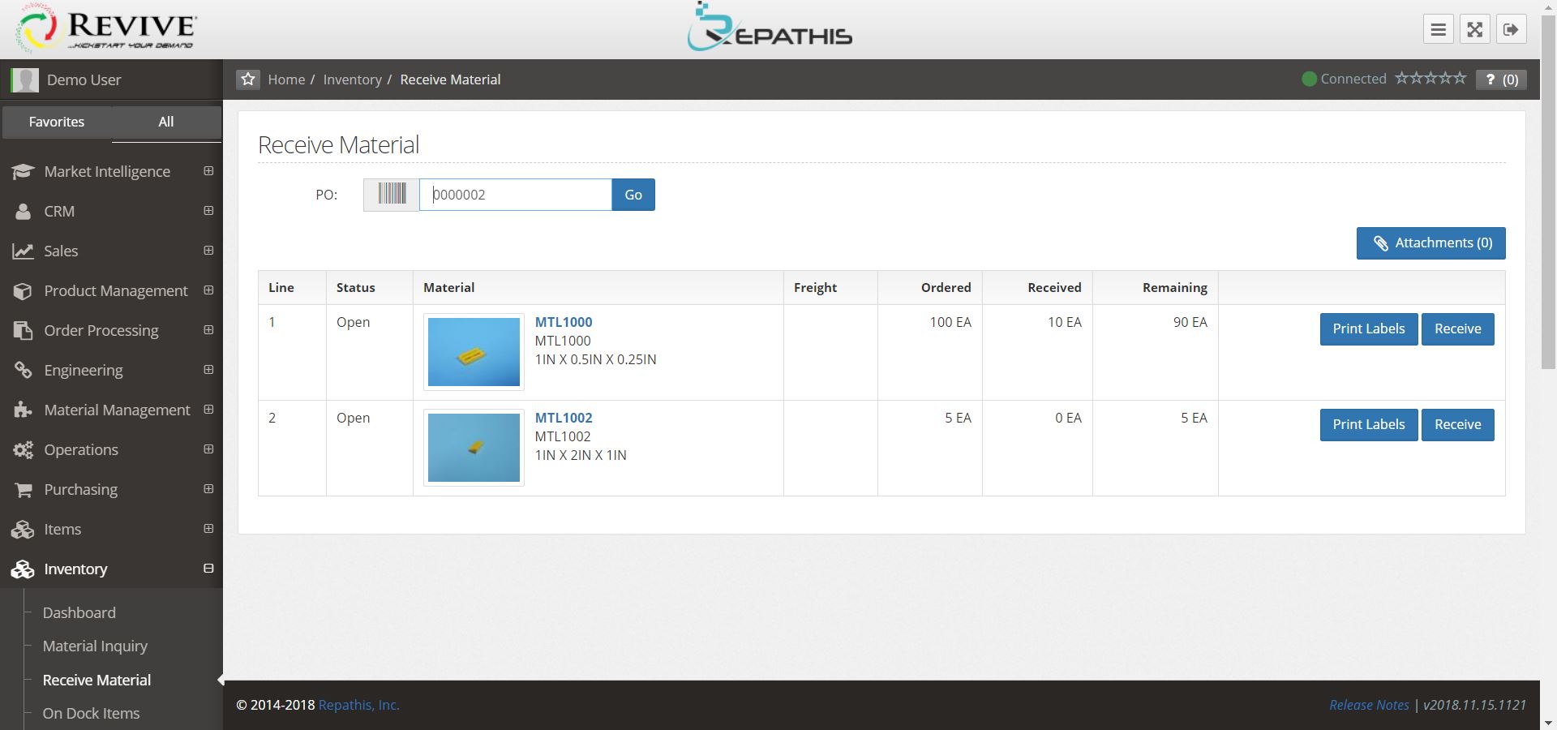This screenshot has height=730, width=1557.
Task: Click the Operations gears icon
Action: tap(23, 450)
